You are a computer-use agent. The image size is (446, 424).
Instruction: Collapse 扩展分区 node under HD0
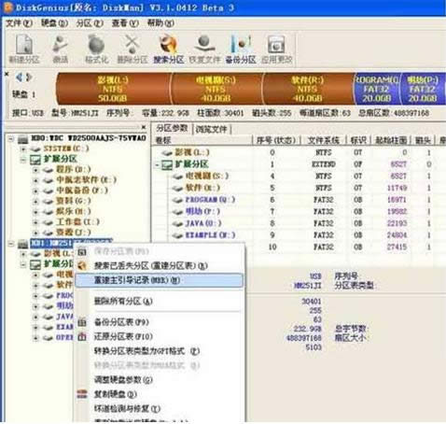click(x=23, y=160)
